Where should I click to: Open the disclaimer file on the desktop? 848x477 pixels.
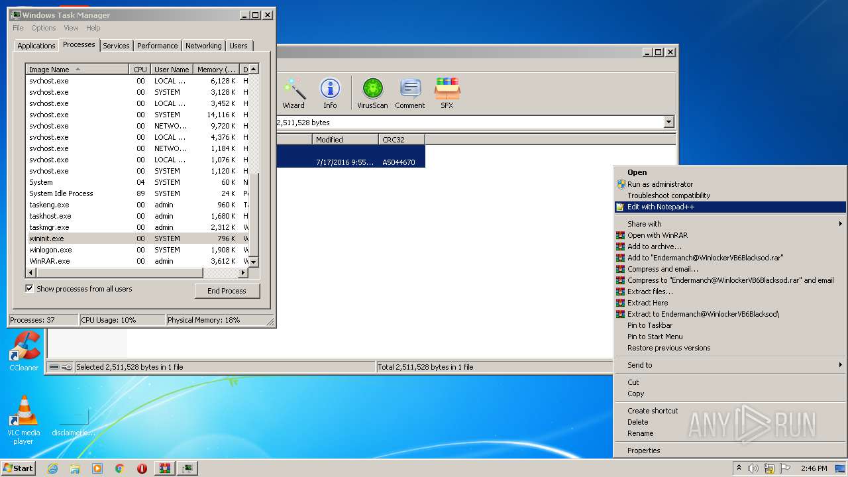click(74, 421)
